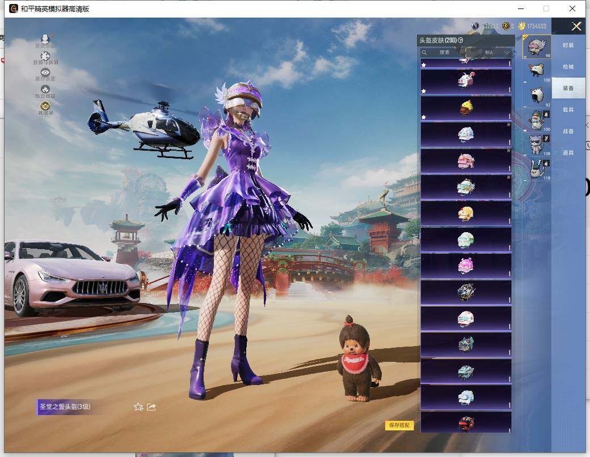Image resolution: width=590 pixels, height=457 pixels.
Task: Maximize the emulator window
Action: click(546, 8)
